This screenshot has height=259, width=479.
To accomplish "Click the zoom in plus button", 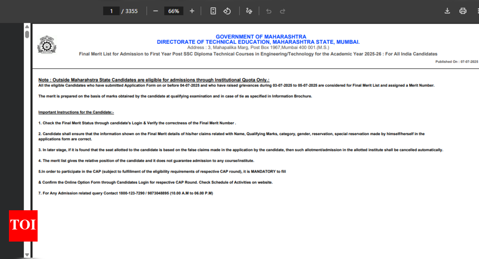I will tap(192, 11).
